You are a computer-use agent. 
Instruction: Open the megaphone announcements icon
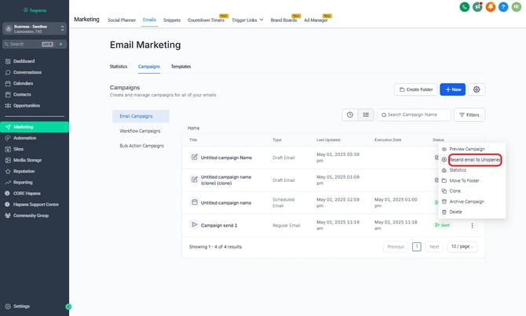tap(478, 7)
